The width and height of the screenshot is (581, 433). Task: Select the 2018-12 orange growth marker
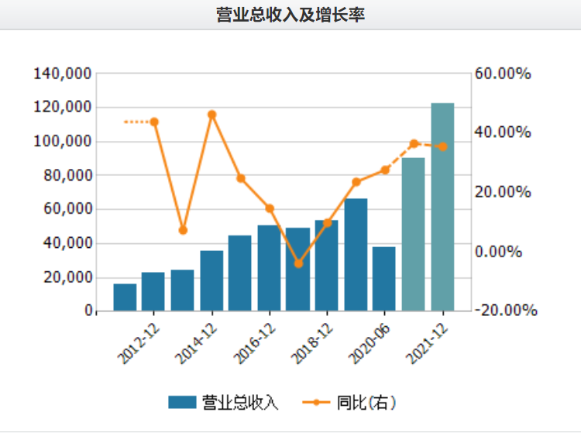point(327,223)
